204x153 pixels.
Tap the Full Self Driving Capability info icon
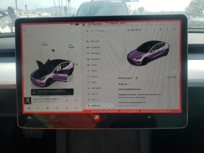(144, 102)
